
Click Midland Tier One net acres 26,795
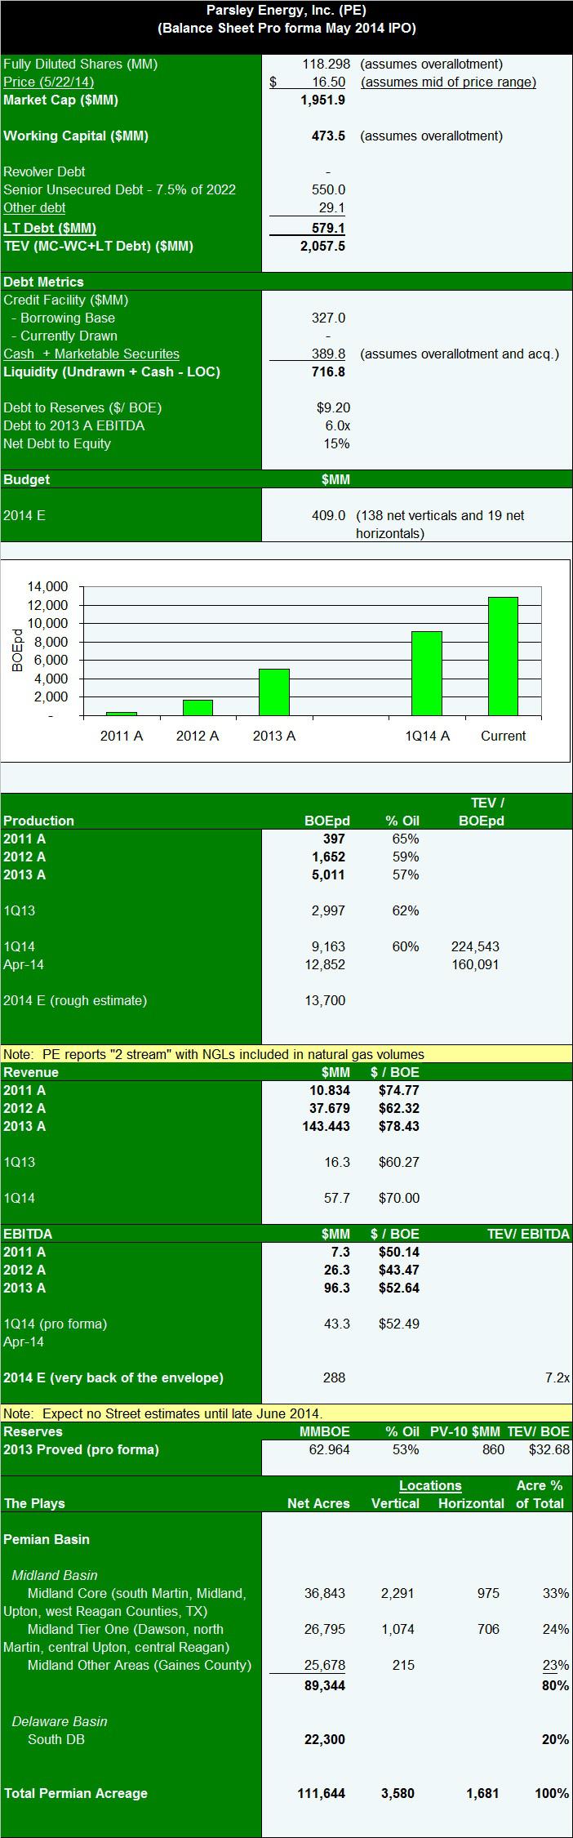click(x=325, y=1630)
